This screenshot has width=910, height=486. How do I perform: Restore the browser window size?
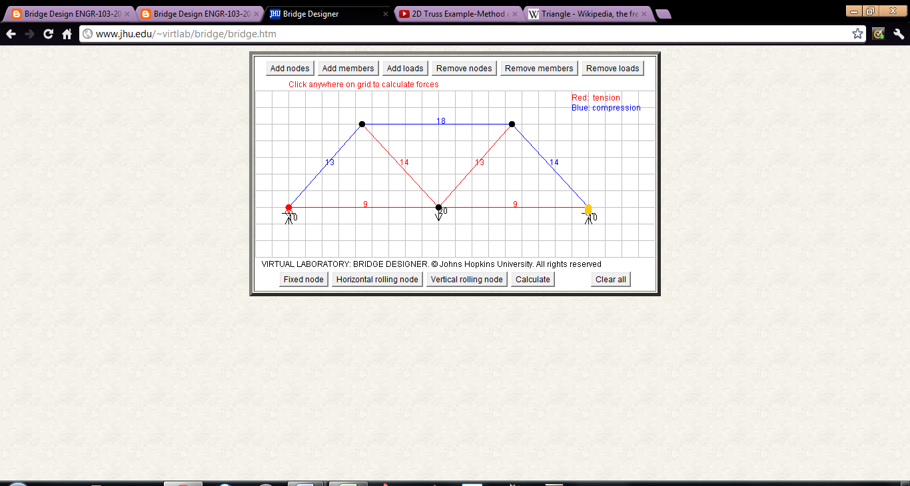click(x=870, y=11)
